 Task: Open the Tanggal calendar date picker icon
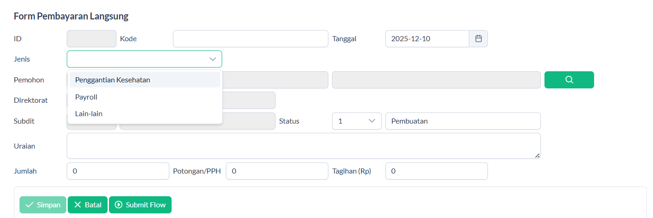coord(478,39)
